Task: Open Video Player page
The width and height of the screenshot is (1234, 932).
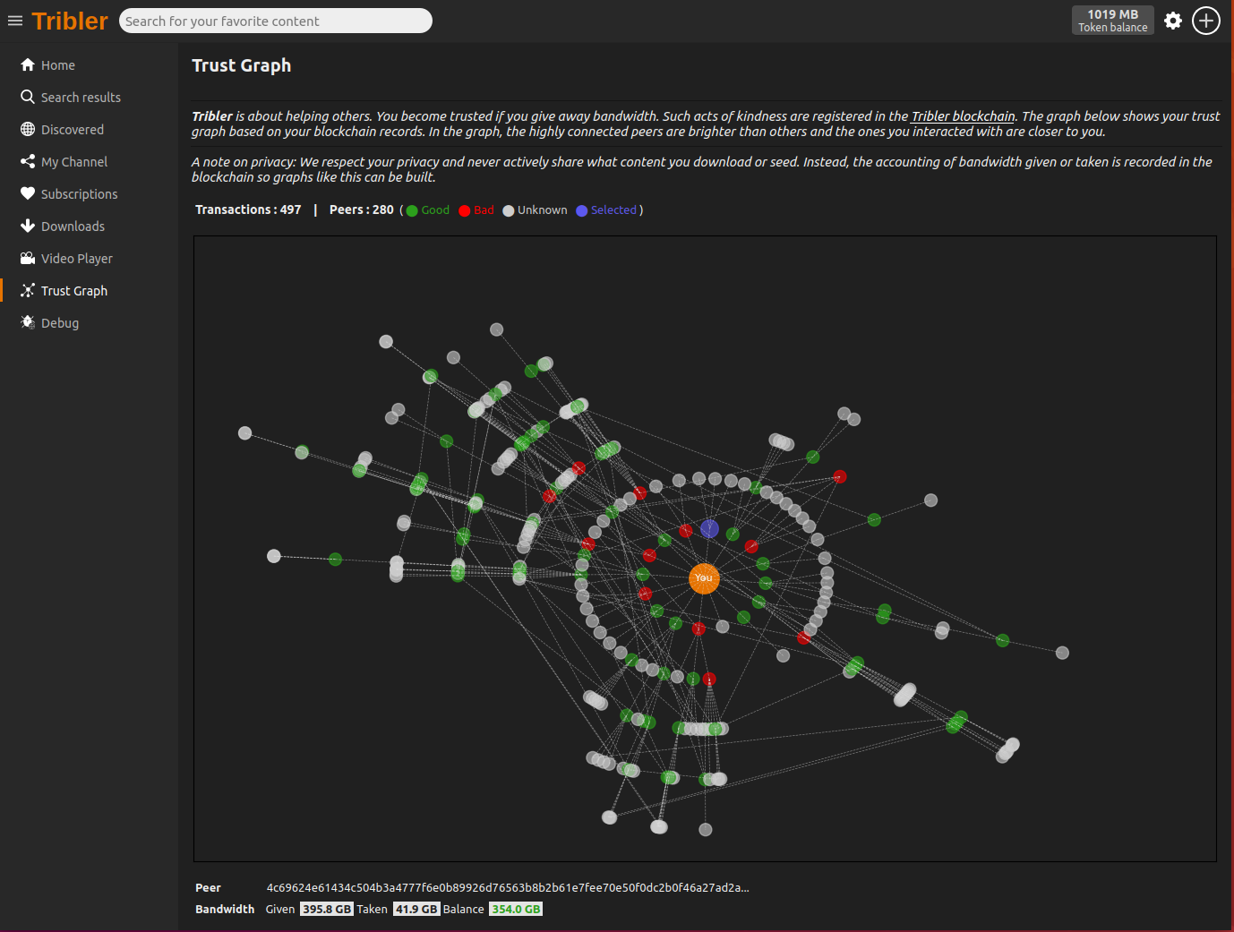Action: point(77,259)
